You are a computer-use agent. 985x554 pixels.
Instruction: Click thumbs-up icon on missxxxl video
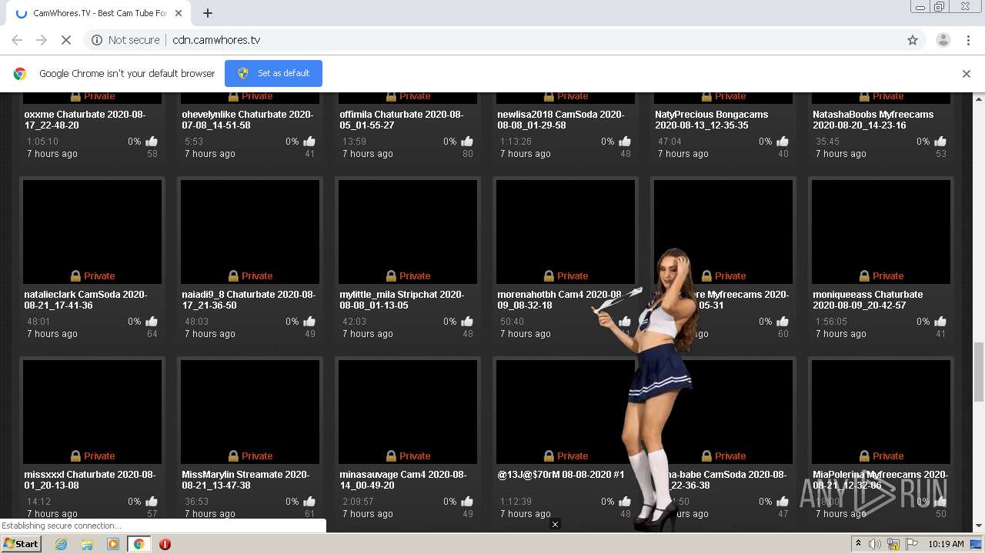pyautogui.click(x=152, y=502)
